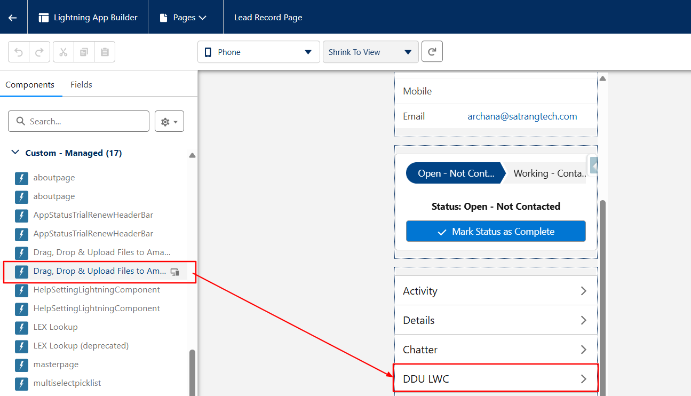Screen dimensions: 691x396
Task: Click the chevron on the Details row
Action: (x=583, y=320)
